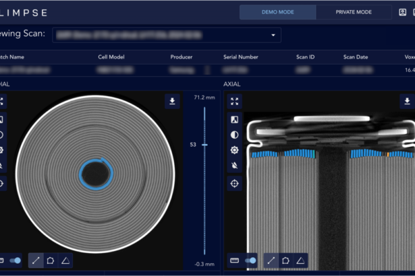Click axial crosshair target tool
The height and width of the screenshot is (276, 415).
tap(234, 183)
